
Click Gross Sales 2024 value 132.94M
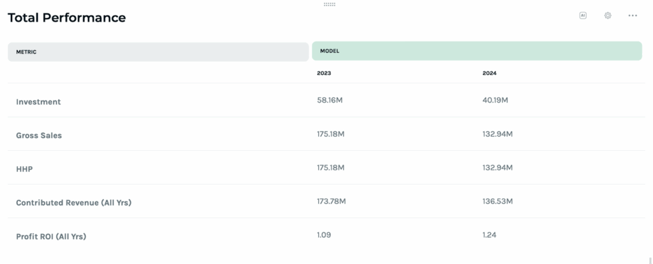[x=497, y=134]
